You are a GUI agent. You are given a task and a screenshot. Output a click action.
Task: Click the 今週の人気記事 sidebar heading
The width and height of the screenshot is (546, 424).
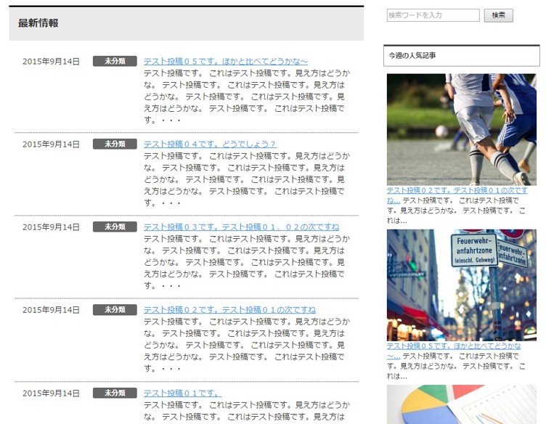pos(412,55)
